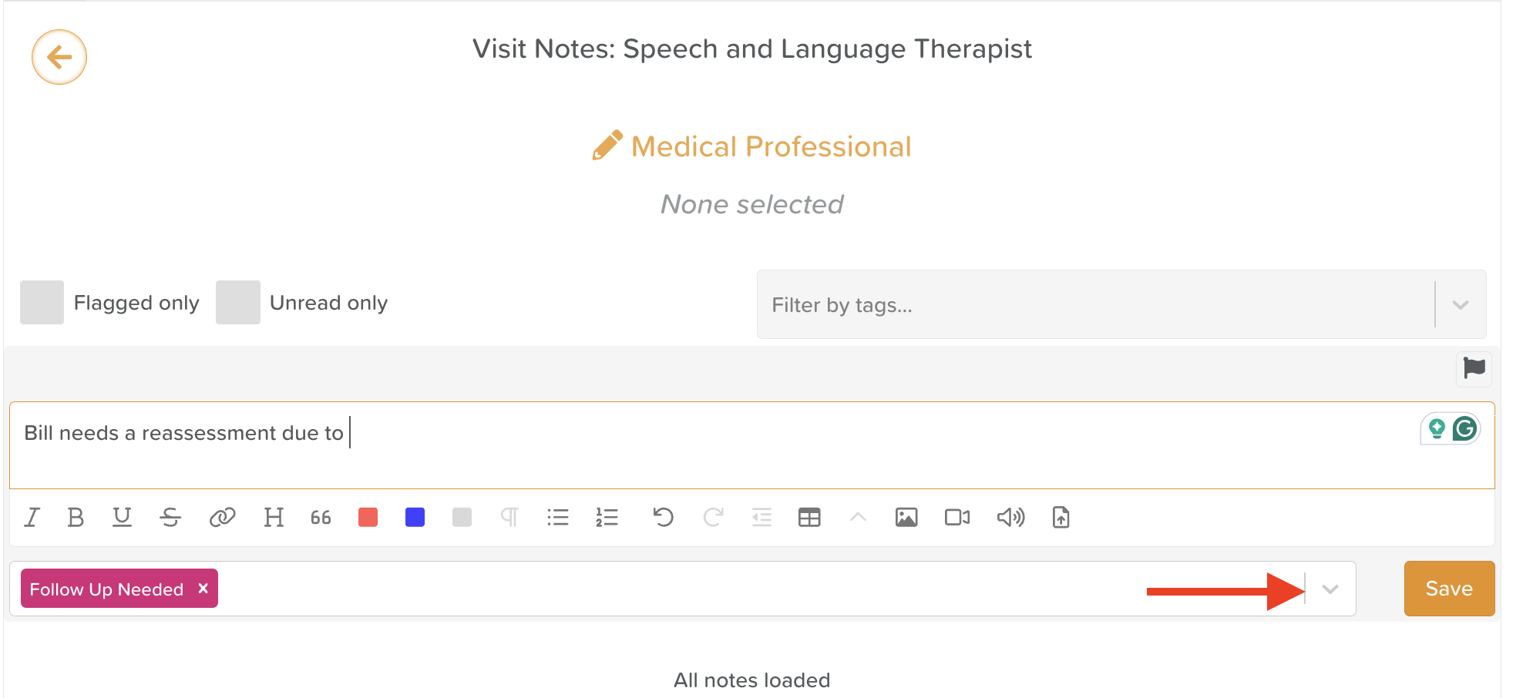Undo the last edit
Screen dimensions: 1523x698
(663, 517)
